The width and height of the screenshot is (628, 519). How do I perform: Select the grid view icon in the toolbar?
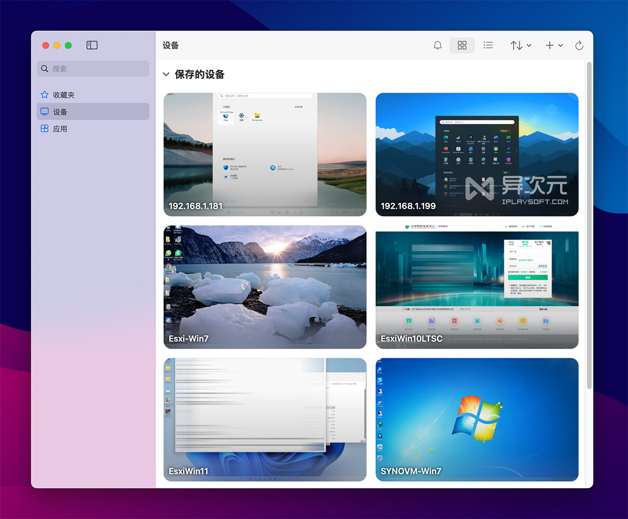(x=462, y=45)
